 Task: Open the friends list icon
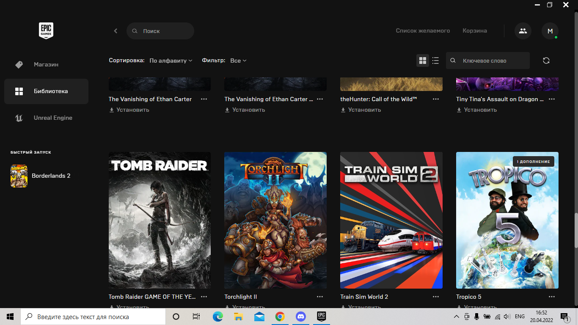click(523, 31)
